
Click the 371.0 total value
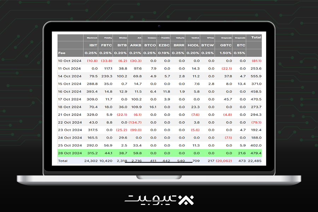click(257, 84)
